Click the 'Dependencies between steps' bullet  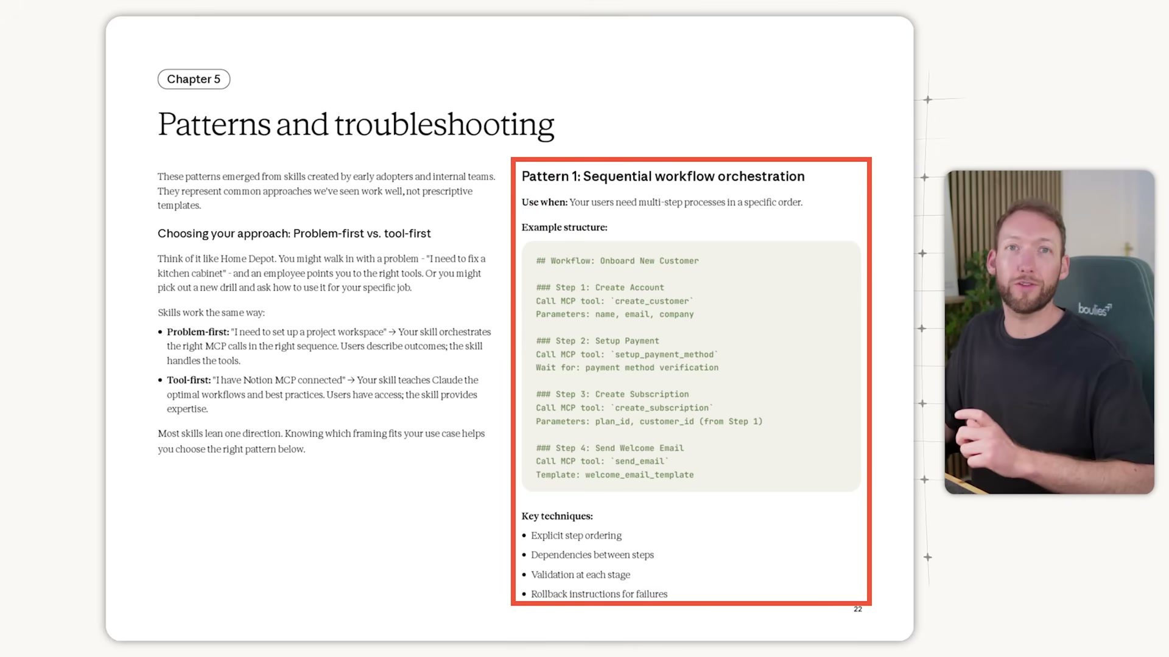coord(592,555)
